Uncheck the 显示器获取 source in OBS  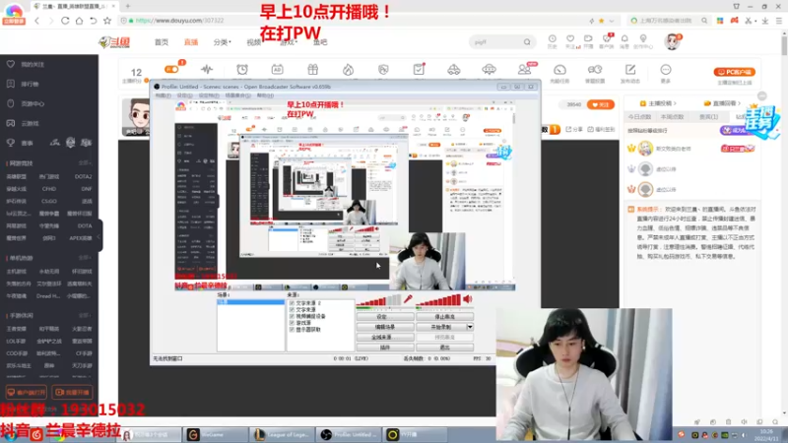(292, 330)
